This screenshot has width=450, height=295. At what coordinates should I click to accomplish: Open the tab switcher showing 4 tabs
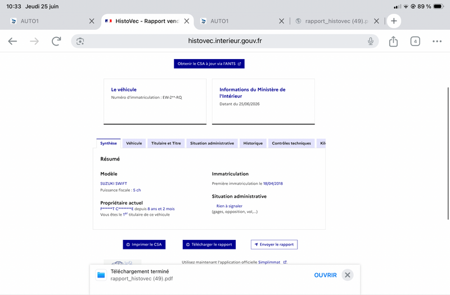pos(415,41)
